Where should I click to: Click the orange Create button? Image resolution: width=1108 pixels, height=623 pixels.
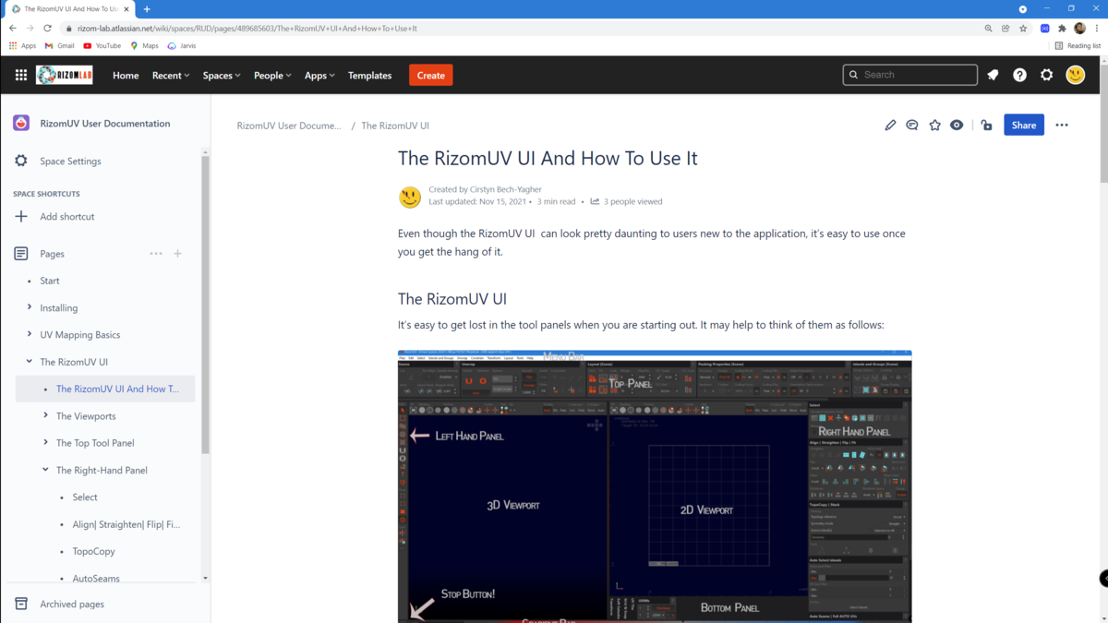[430, 75]
